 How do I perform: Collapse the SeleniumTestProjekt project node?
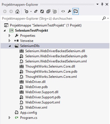click(x=5, y=31)
